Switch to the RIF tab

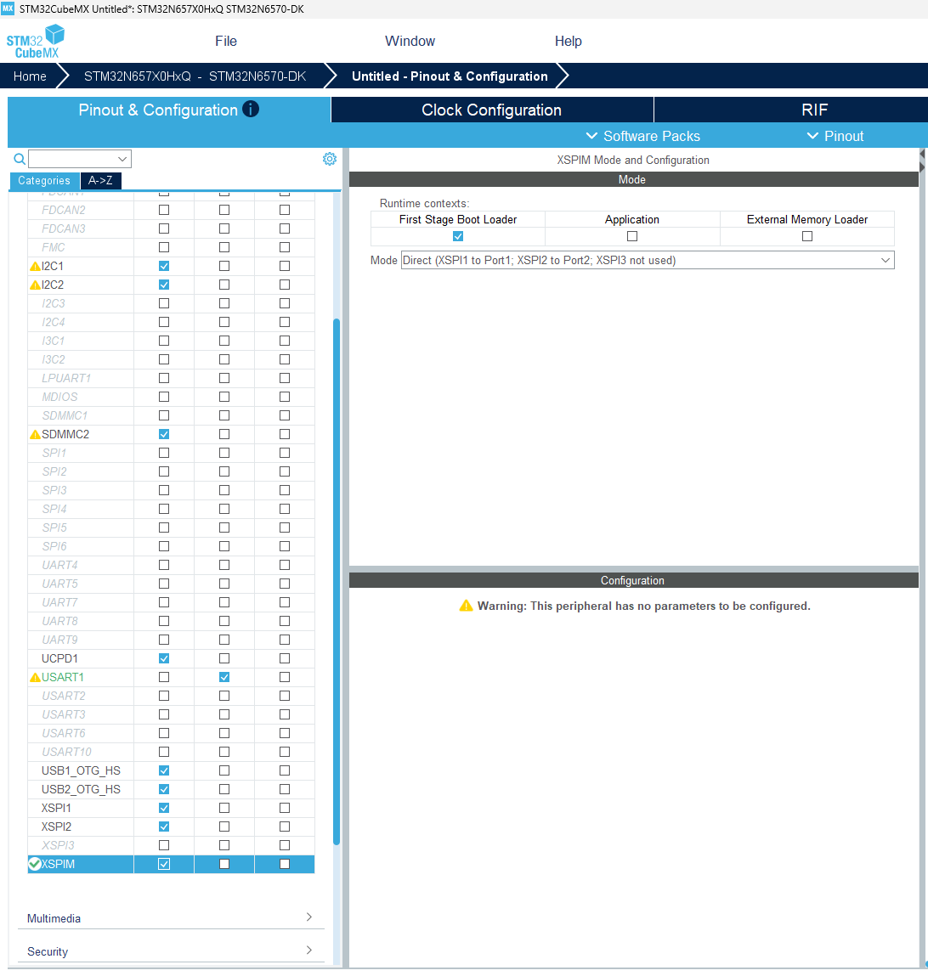(x=815, y=110)
